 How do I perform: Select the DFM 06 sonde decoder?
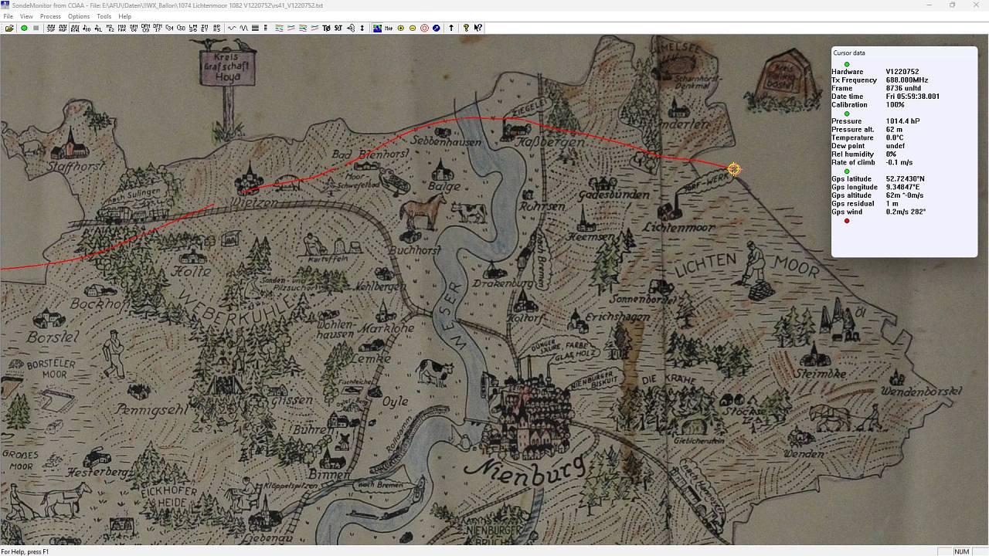click(x=134, y=28)
